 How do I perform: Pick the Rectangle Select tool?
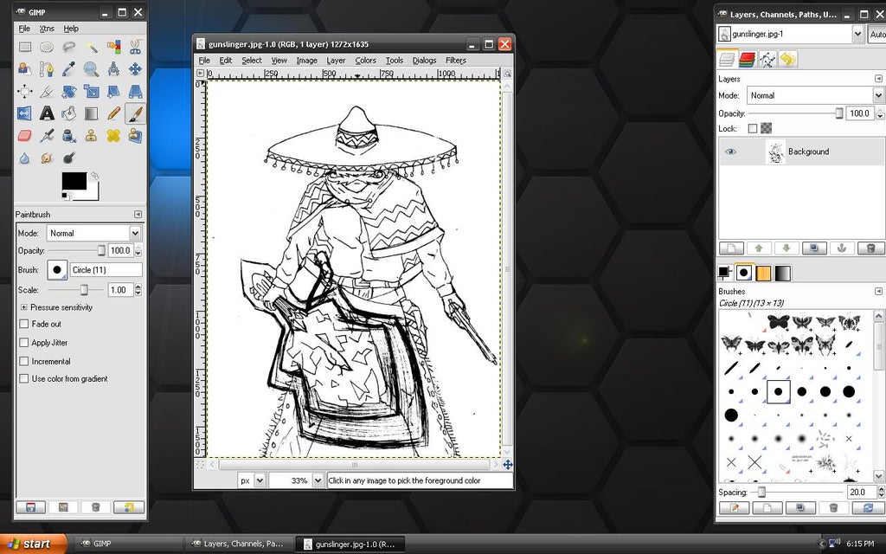tap(24, 47)
